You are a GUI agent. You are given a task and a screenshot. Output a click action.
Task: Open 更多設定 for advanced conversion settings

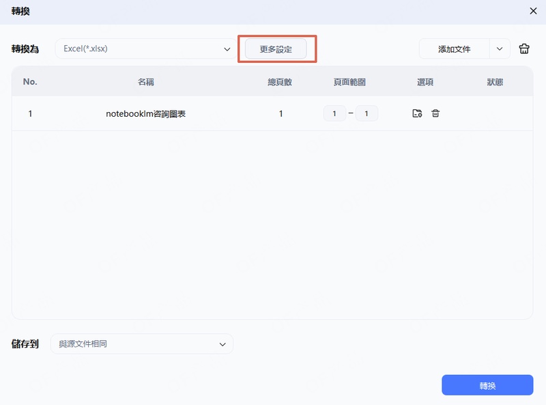click(x=276, y=48)
